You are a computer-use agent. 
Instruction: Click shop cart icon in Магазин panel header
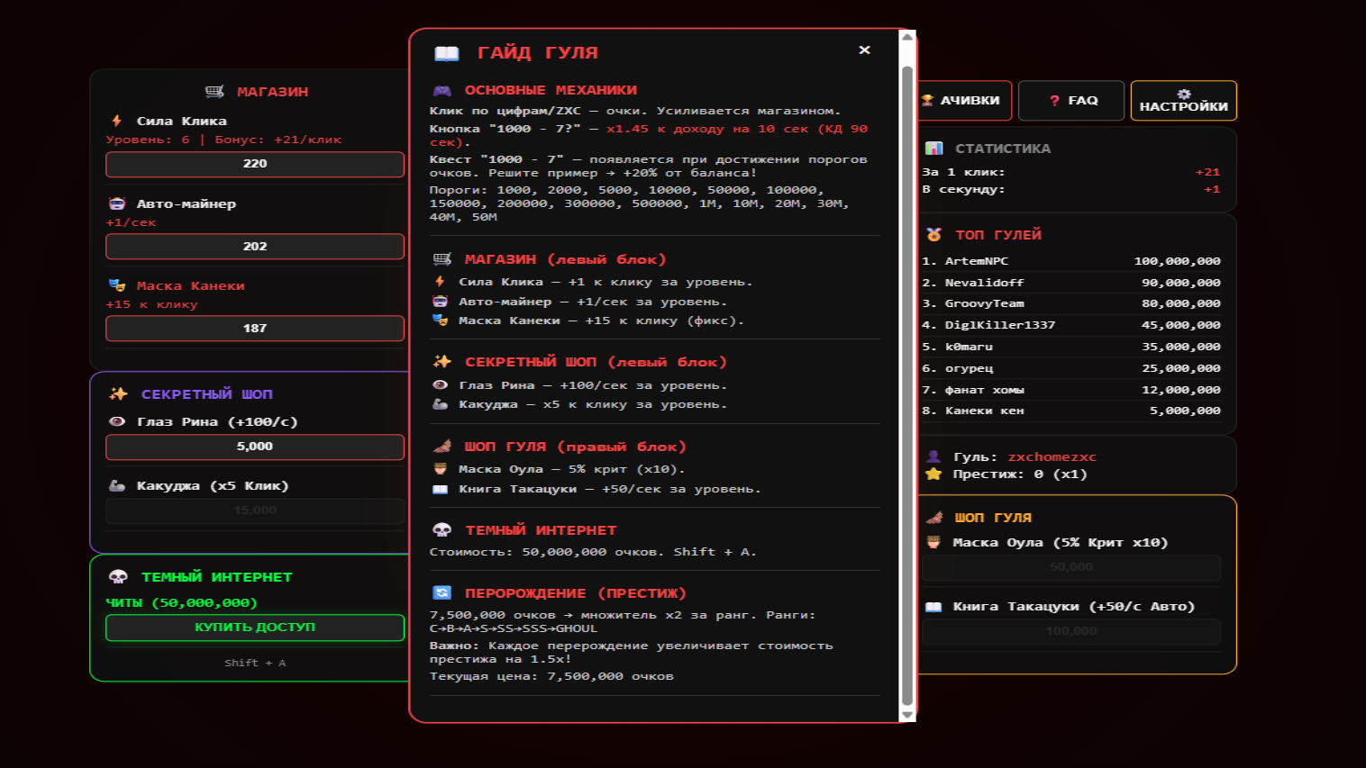click(x=214, y=92)
